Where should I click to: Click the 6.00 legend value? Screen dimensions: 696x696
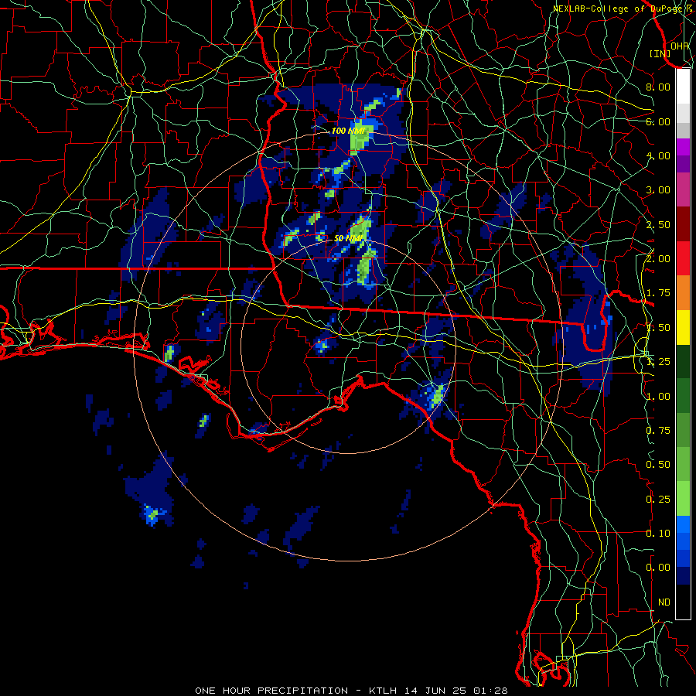(658, 121)
